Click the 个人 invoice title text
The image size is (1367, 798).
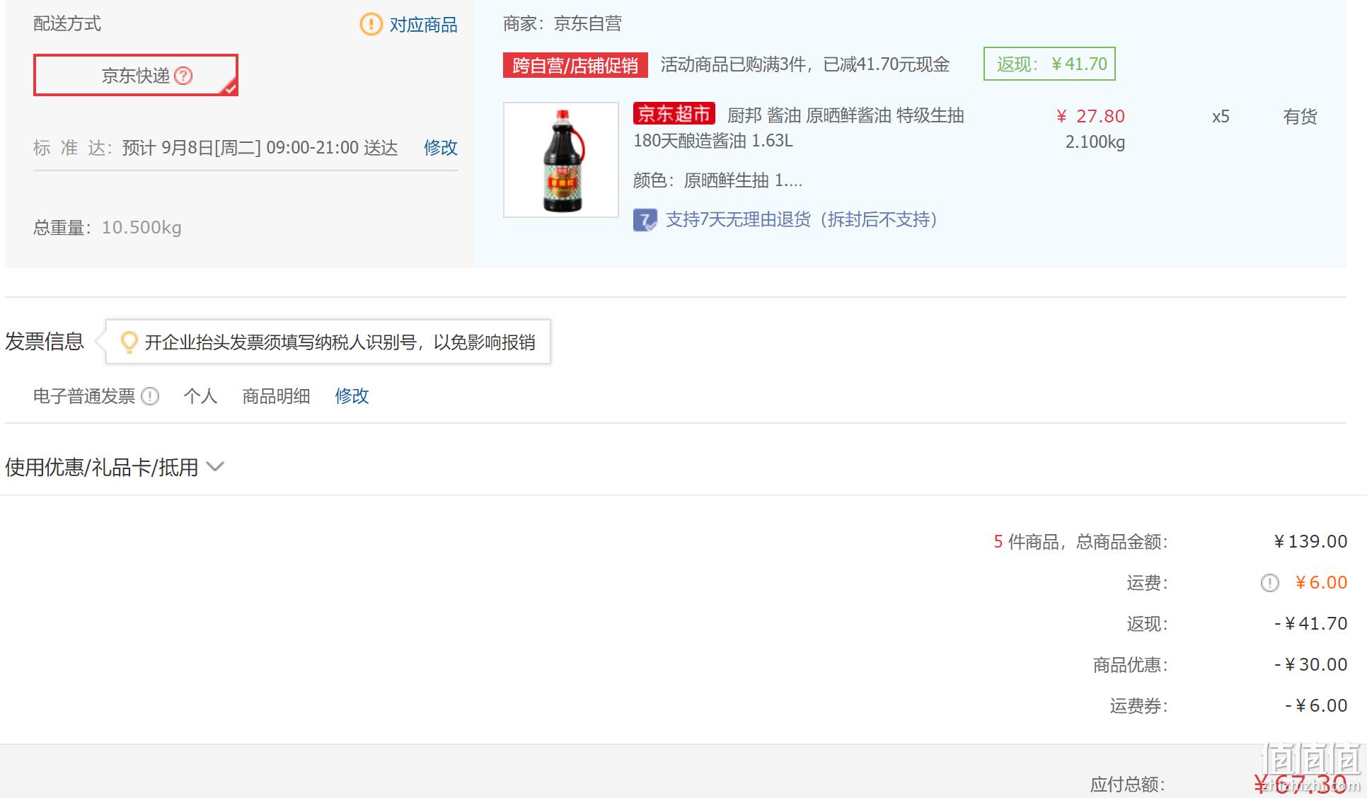tap(200, 396)
